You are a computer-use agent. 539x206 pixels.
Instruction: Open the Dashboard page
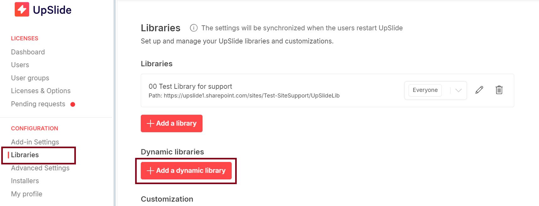[x=28, y=52]
